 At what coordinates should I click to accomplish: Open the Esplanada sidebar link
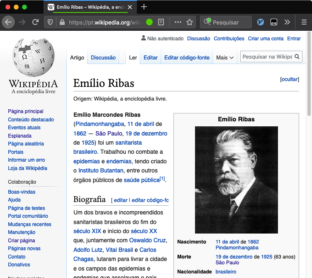click(19, 136)
